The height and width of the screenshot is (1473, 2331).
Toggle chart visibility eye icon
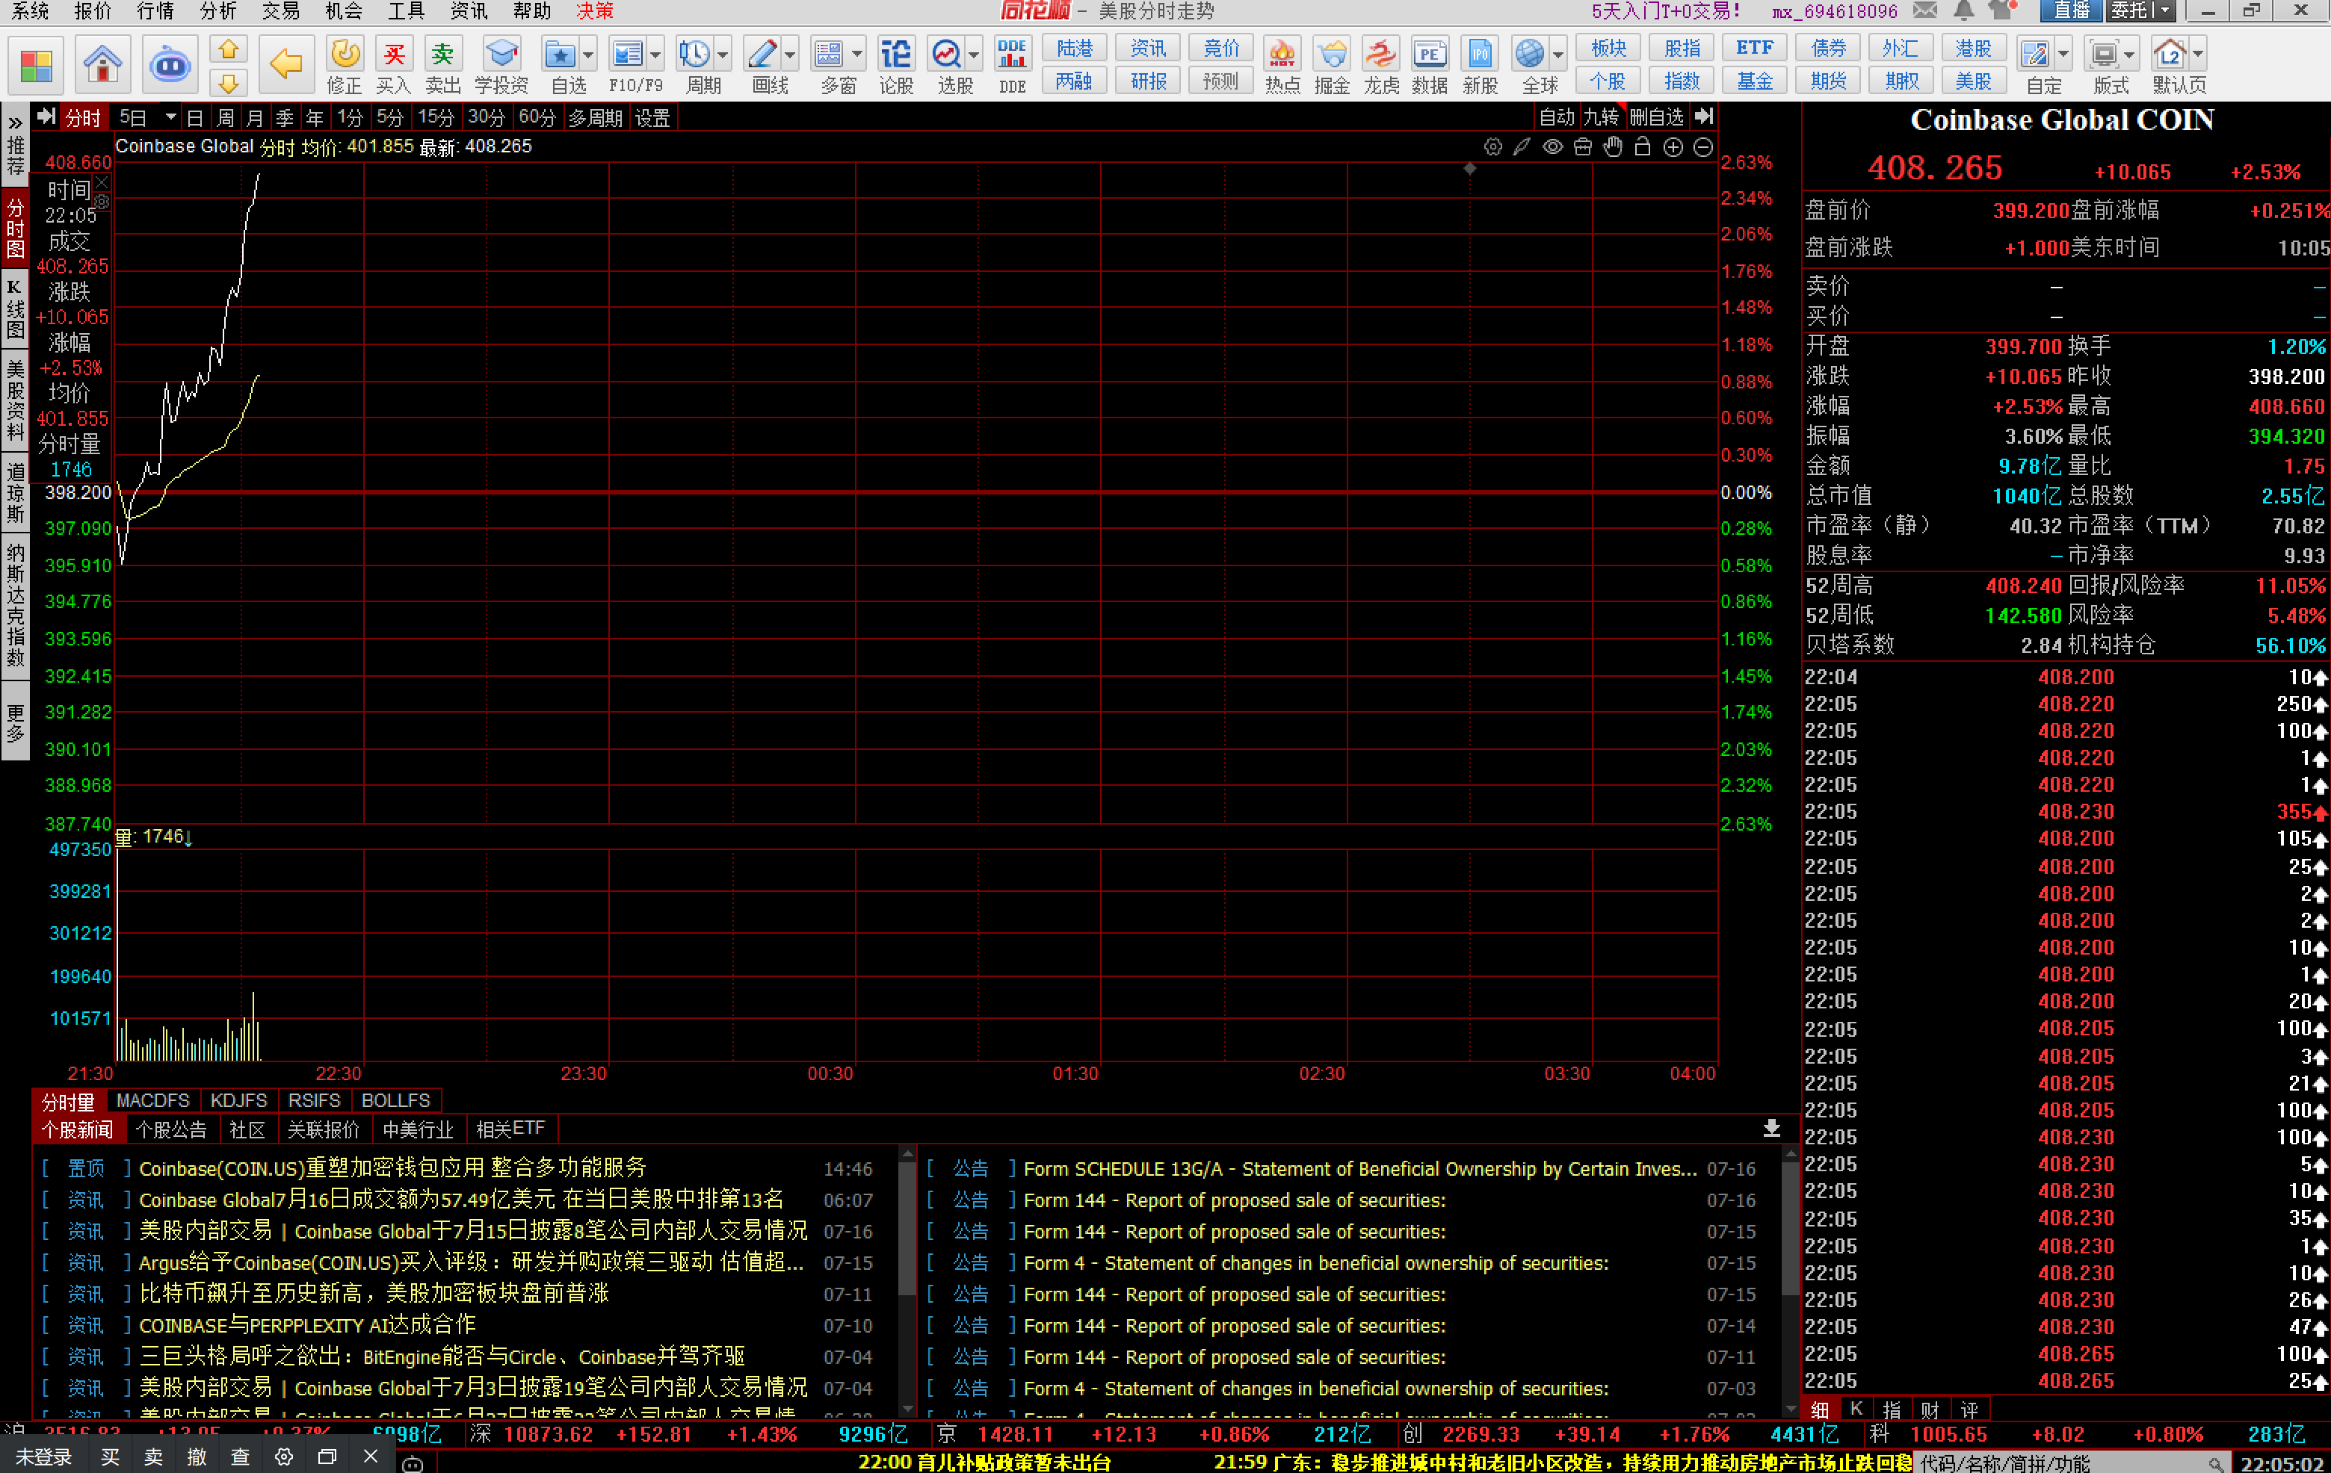(1553, 147)
